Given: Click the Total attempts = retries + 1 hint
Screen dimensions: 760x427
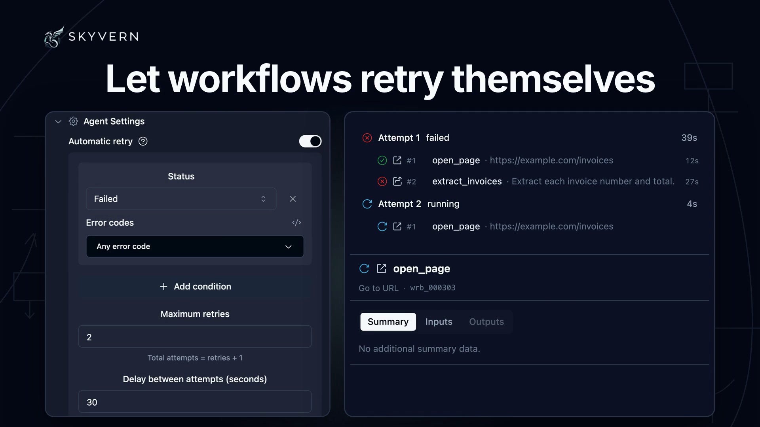Looking at the screenshot, I should [195, 358].
